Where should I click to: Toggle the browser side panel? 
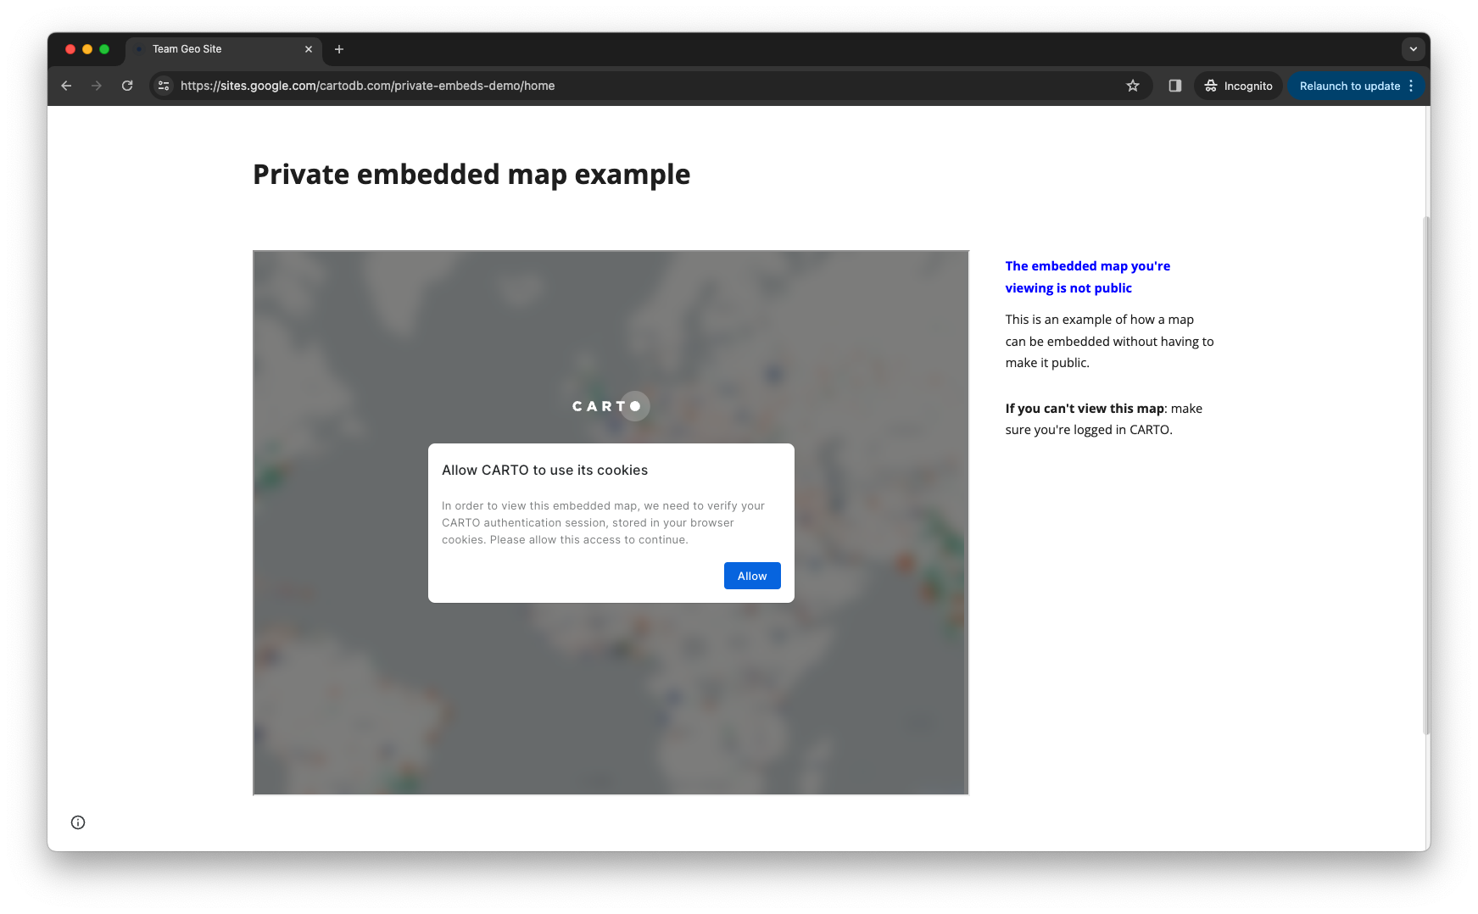click(x=1174, y=86)
